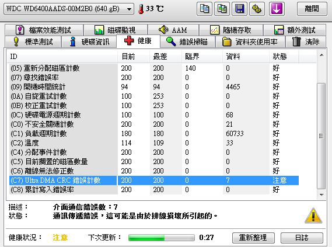
Task: Click the copy screenshot icon
Action: [x=222, y=9]
